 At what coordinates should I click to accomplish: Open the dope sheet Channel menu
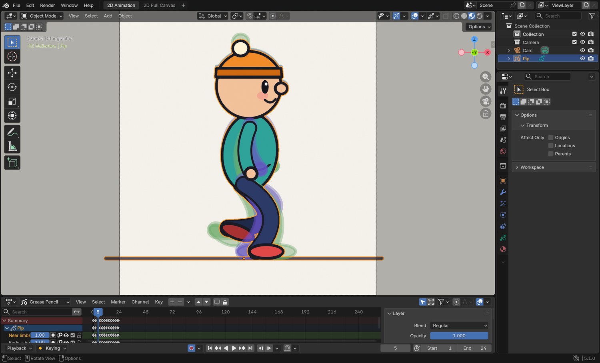pos(140,302)
